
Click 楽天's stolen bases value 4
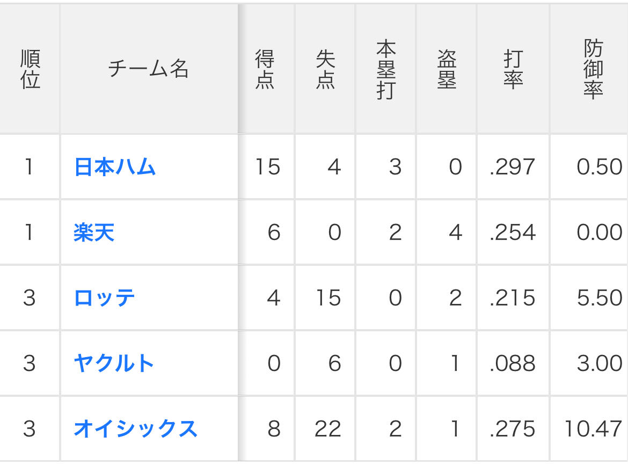click(x=455, y=233)
